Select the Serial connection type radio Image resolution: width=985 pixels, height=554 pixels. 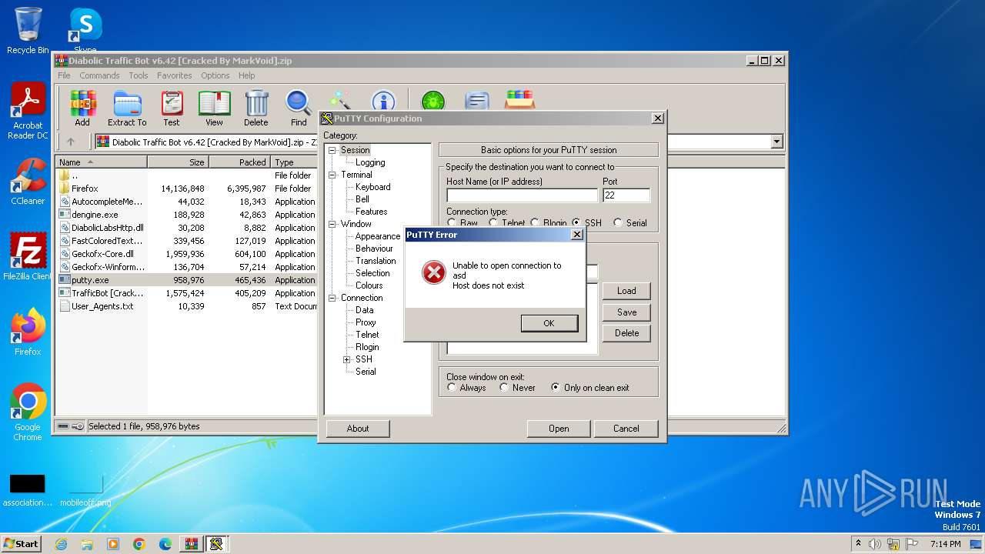(x=618, y=222)
